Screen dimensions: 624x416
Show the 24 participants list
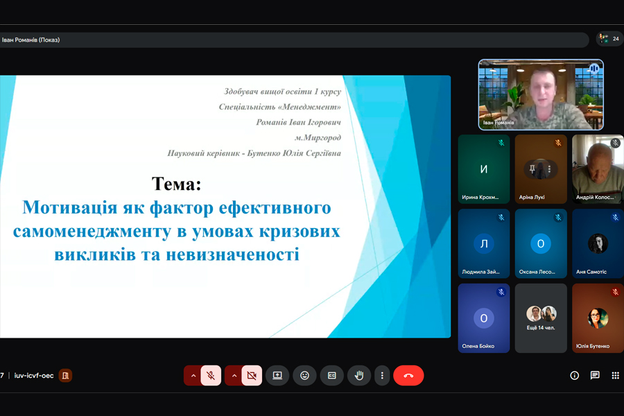click(609, 39)
